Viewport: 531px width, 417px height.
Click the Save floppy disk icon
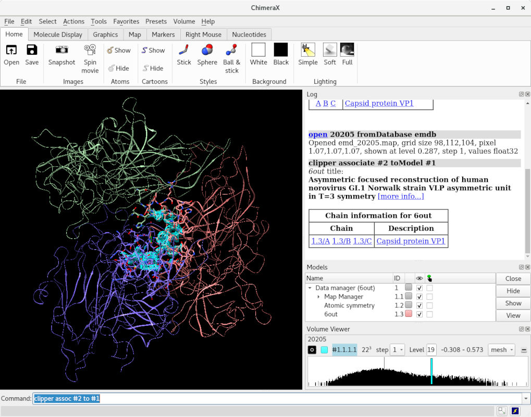click(x=32, y=50)
